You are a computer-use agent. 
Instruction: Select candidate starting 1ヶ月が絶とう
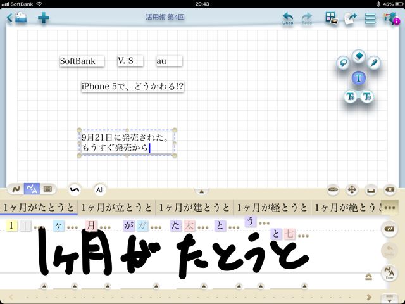tap(347, 208)
